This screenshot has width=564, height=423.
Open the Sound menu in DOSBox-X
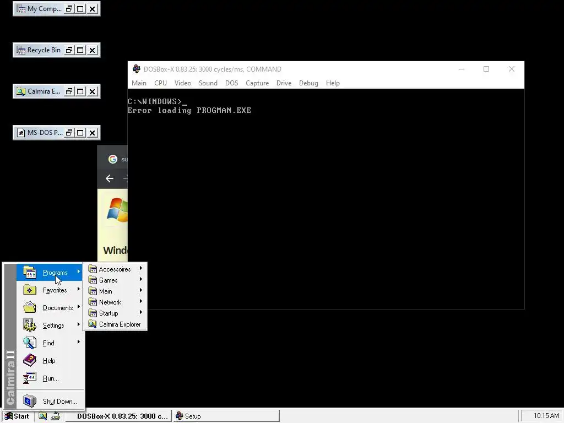(x=208, y=83)
